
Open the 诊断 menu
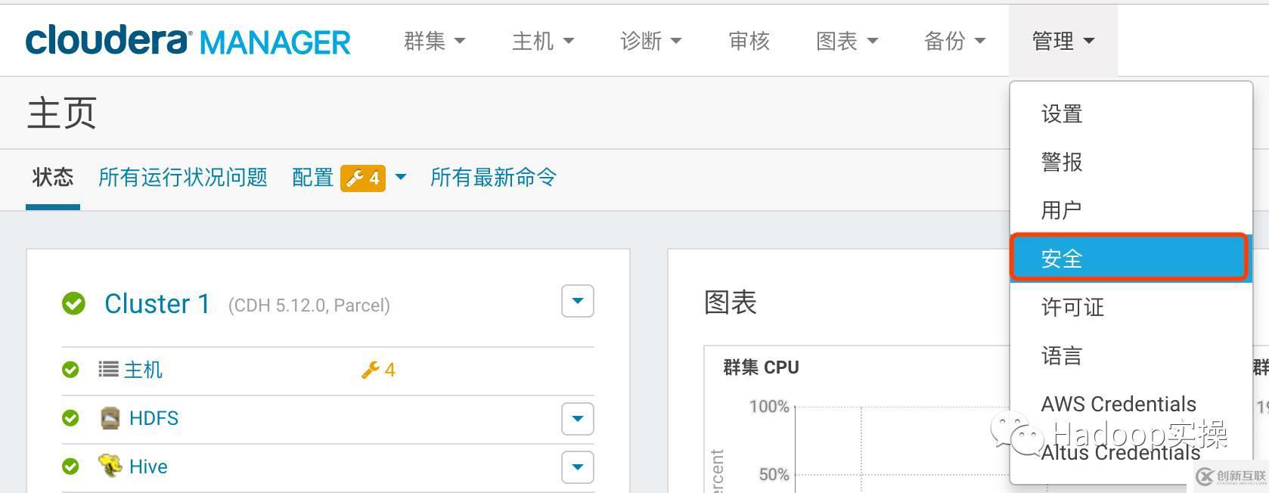pos(650,41)
